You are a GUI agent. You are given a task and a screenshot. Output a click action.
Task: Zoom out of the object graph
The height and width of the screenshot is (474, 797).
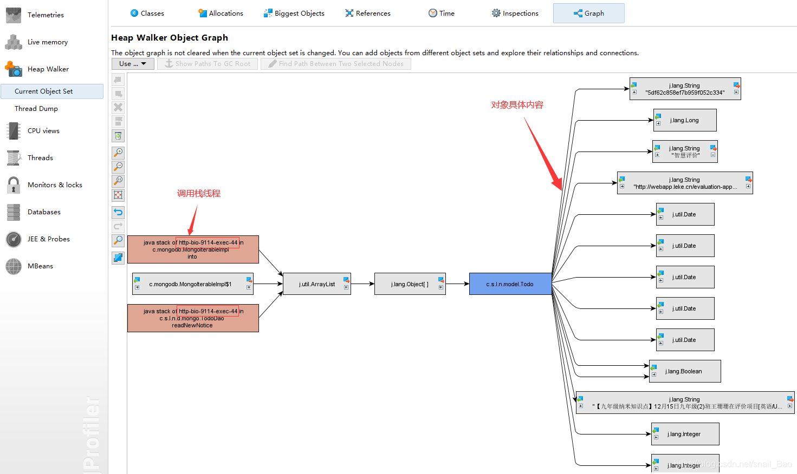click(118, 167)
